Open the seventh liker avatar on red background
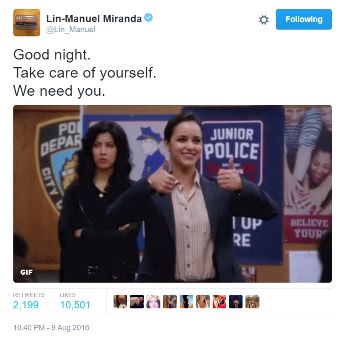 click(219, 302)
